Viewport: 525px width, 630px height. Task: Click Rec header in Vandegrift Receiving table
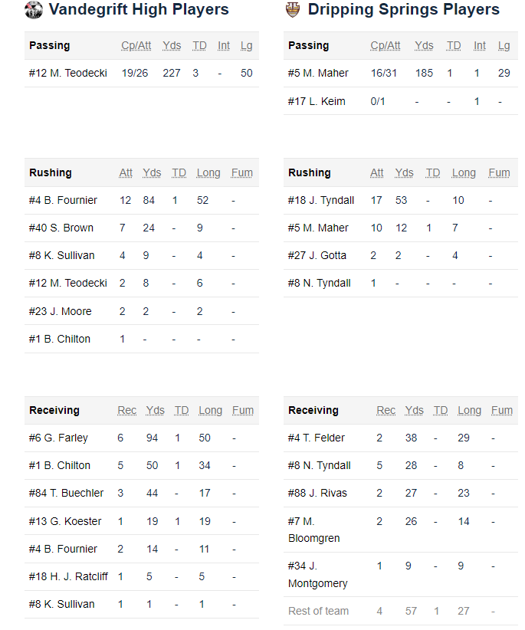[x=127, y=410]
